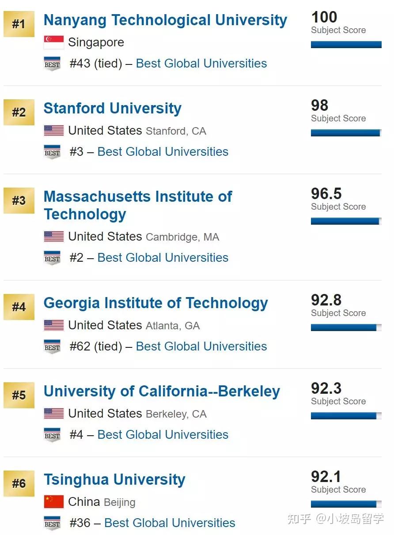Click the #4 gold rank badge
Image resolution: width=394 pixels, height=535 pixels.
point(19,307)
